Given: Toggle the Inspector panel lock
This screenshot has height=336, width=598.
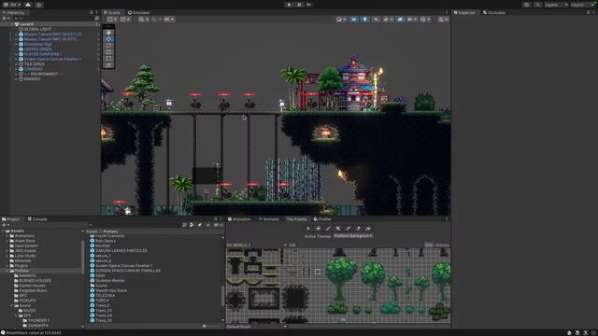Looking at the screenshot, I should [588, 12].
